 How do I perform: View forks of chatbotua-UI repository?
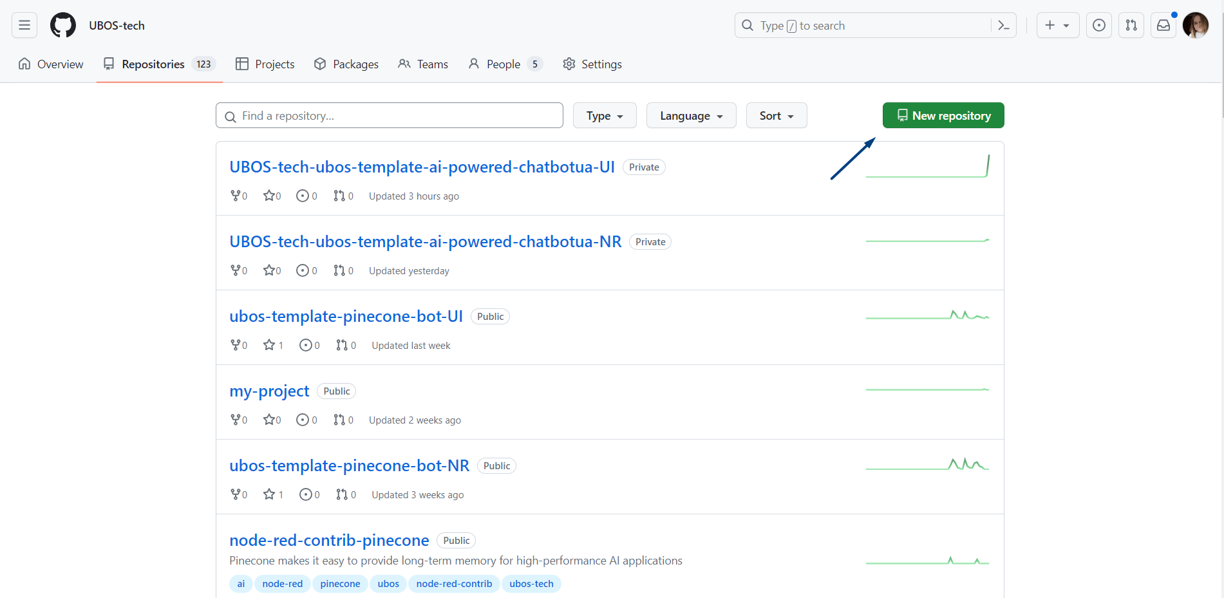click(239, 196)
